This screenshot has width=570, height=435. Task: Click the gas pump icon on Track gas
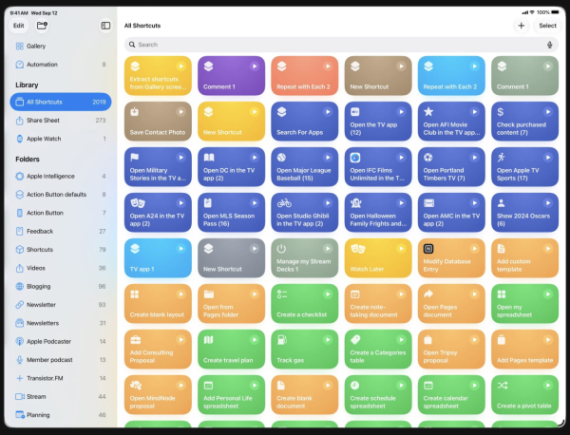pyautogui.click(x=282, y=340)
